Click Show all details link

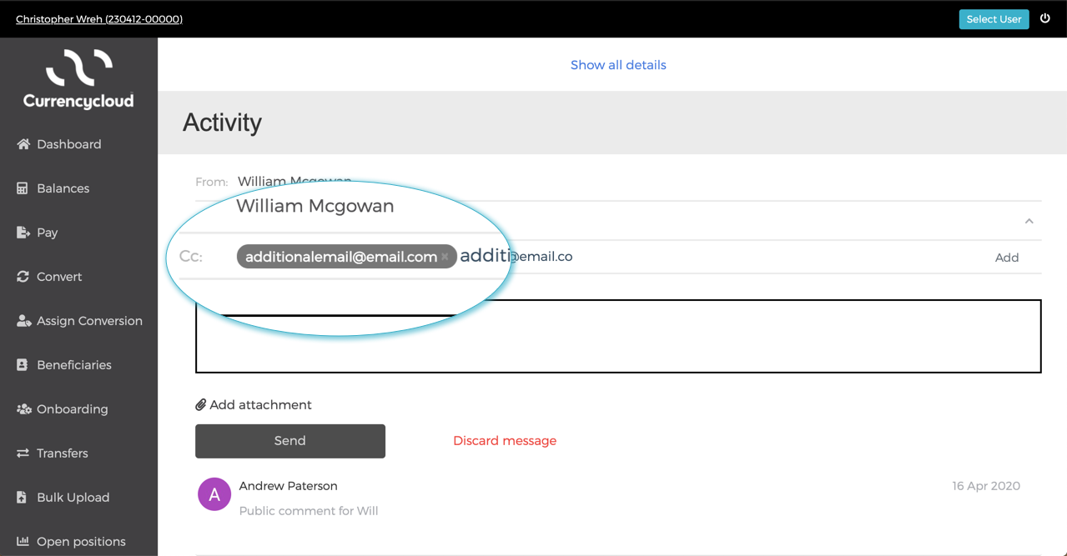point(618,65)
